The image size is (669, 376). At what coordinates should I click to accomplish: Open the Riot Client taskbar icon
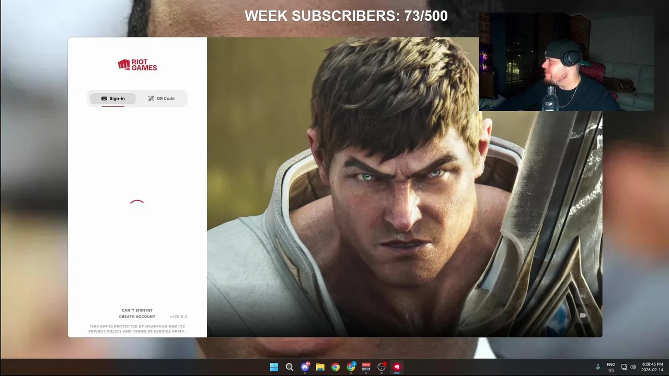click(397, 367)
